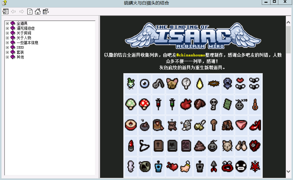Open the Lucky Foot item icon
The height and width of the screenshot is (180, 293).
pyautogui.click(x=186, y=166)
